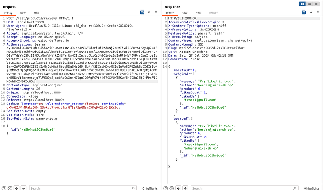Select the tabbed combined layout icon

pyautogui.click(x=316, y=4)
